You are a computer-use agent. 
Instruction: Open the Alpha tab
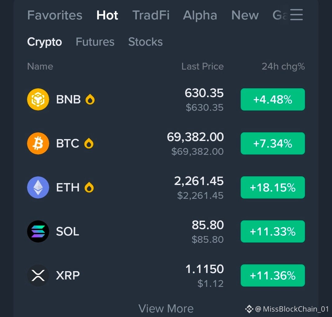point(200,15)
